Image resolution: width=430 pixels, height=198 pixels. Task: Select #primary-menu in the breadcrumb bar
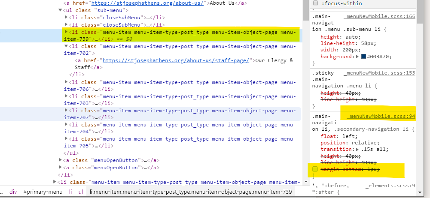pyautogui.click(x=43, y=192)
